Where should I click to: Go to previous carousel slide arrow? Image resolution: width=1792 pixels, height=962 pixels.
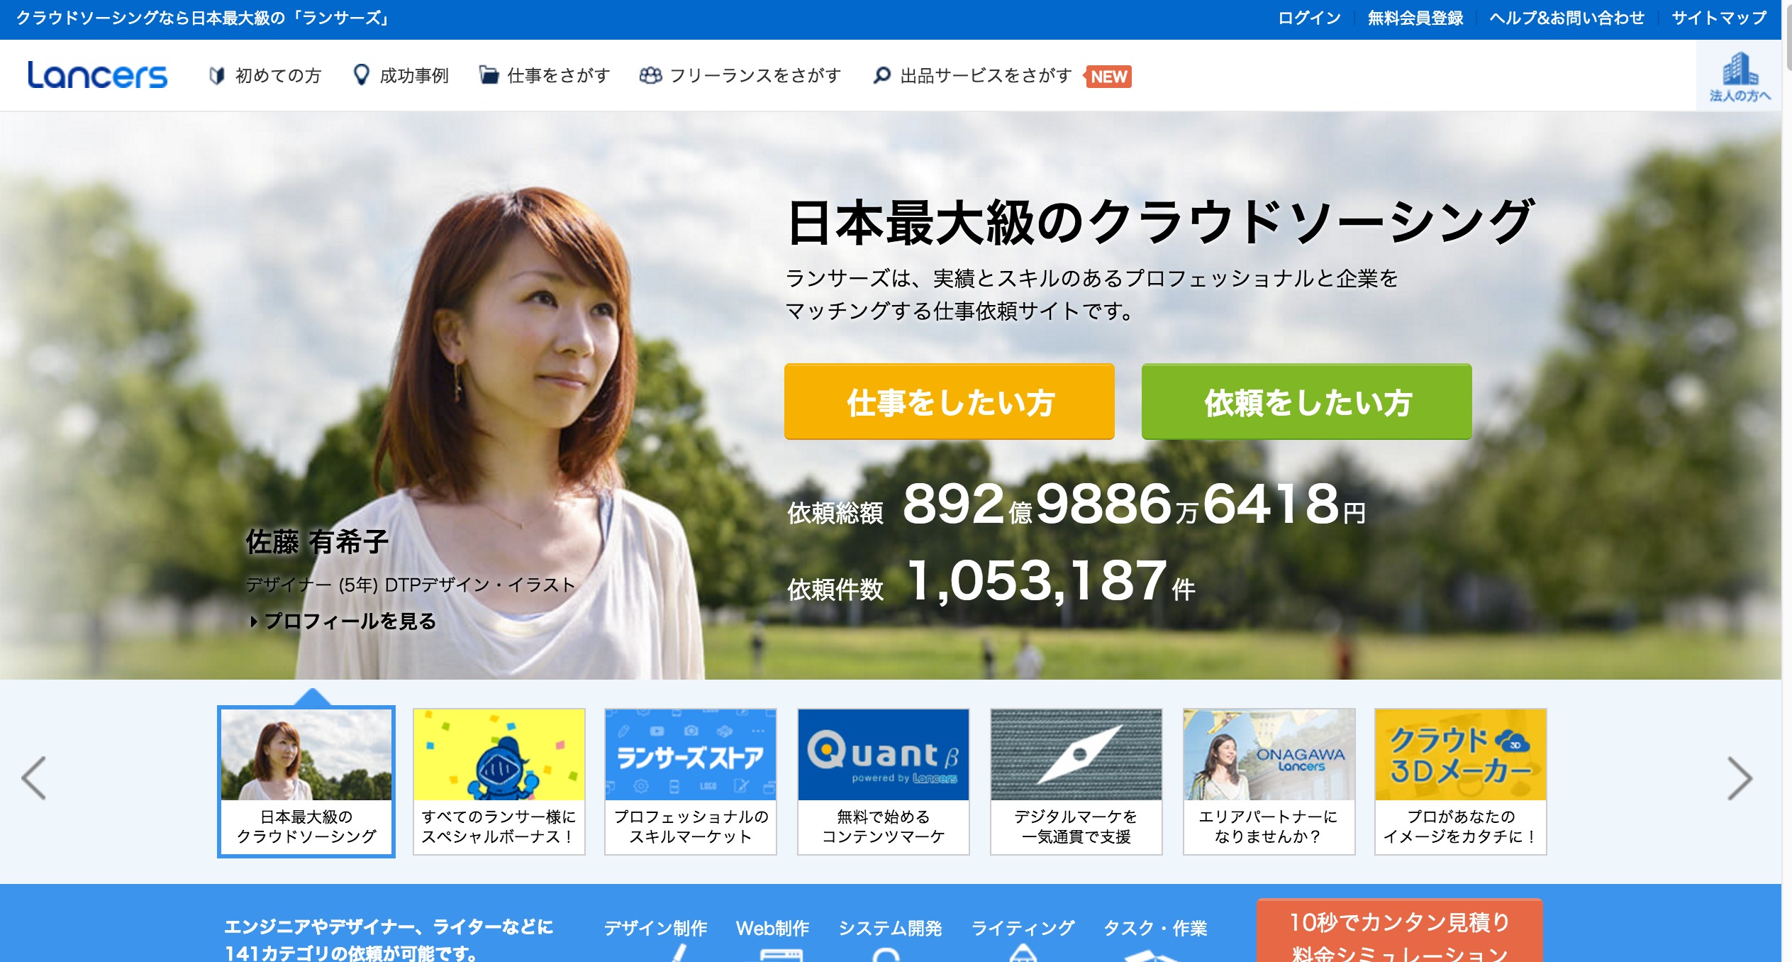click(x=34, y=778)
